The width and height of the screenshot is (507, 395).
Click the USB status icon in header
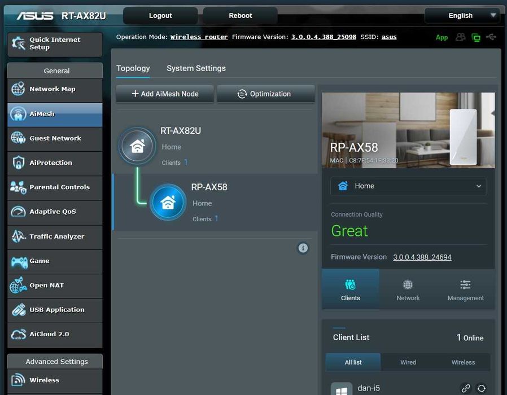(491, 37)
